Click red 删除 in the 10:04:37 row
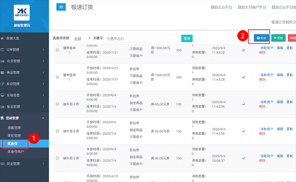This screenshot has width=296, height=182. [262, 160]
